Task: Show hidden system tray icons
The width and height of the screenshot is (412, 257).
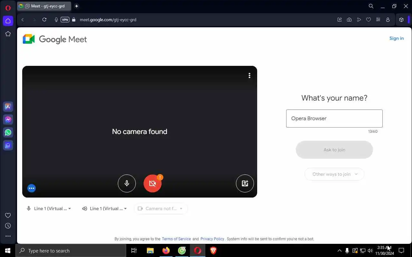Action: point(339,251)
